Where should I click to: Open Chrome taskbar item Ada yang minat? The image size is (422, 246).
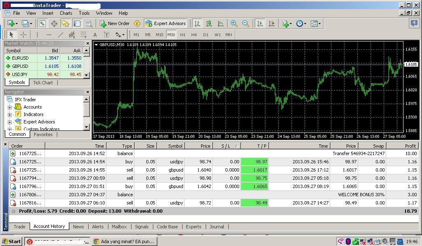pos(124,241)
